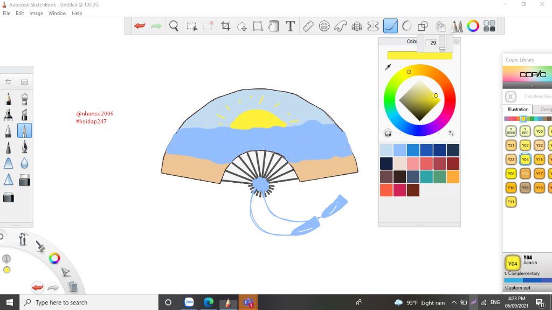This screenshot has height=310, width=552.
Task: Open the Perspective Guides tool
Action: pos(357,26)
